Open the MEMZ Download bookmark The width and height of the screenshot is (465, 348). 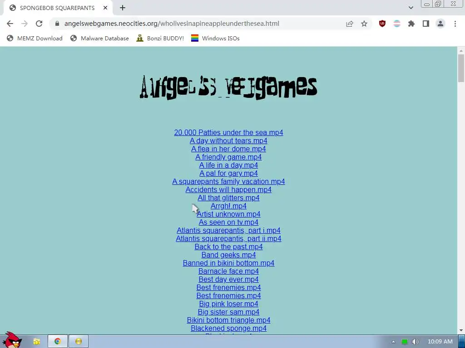(35, 38)
